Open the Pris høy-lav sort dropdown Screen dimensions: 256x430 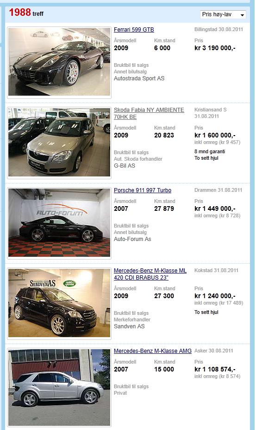(x=223, y=14)
